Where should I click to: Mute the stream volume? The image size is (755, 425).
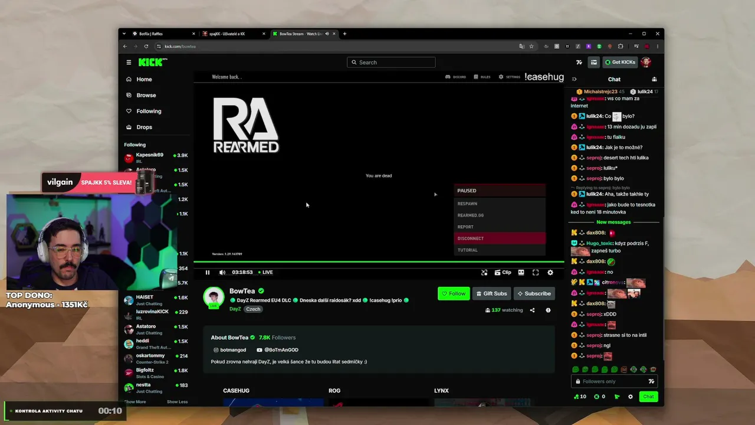(222, 272)
